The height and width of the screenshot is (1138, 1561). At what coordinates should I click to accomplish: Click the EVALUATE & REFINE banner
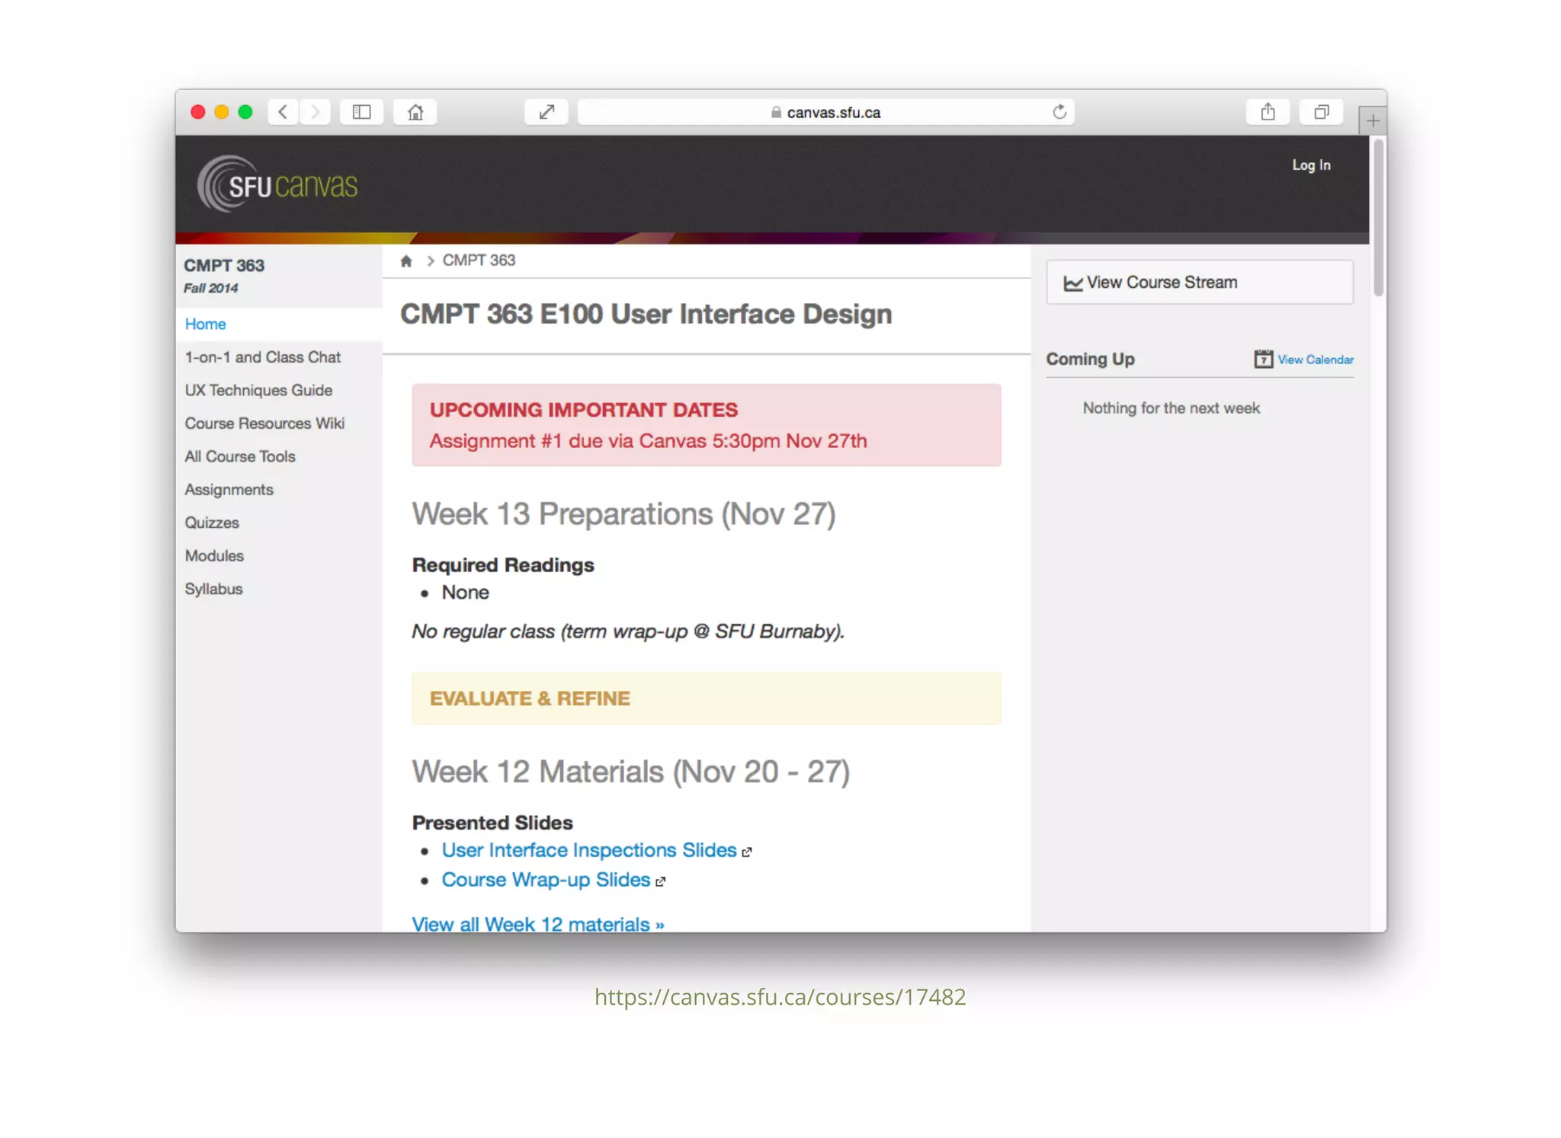(x=706, y=698)
